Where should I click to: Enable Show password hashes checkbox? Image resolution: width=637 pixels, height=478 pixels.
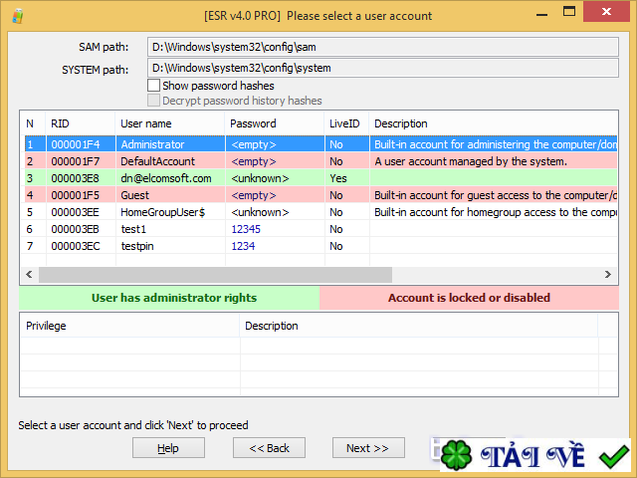(153, 86)
